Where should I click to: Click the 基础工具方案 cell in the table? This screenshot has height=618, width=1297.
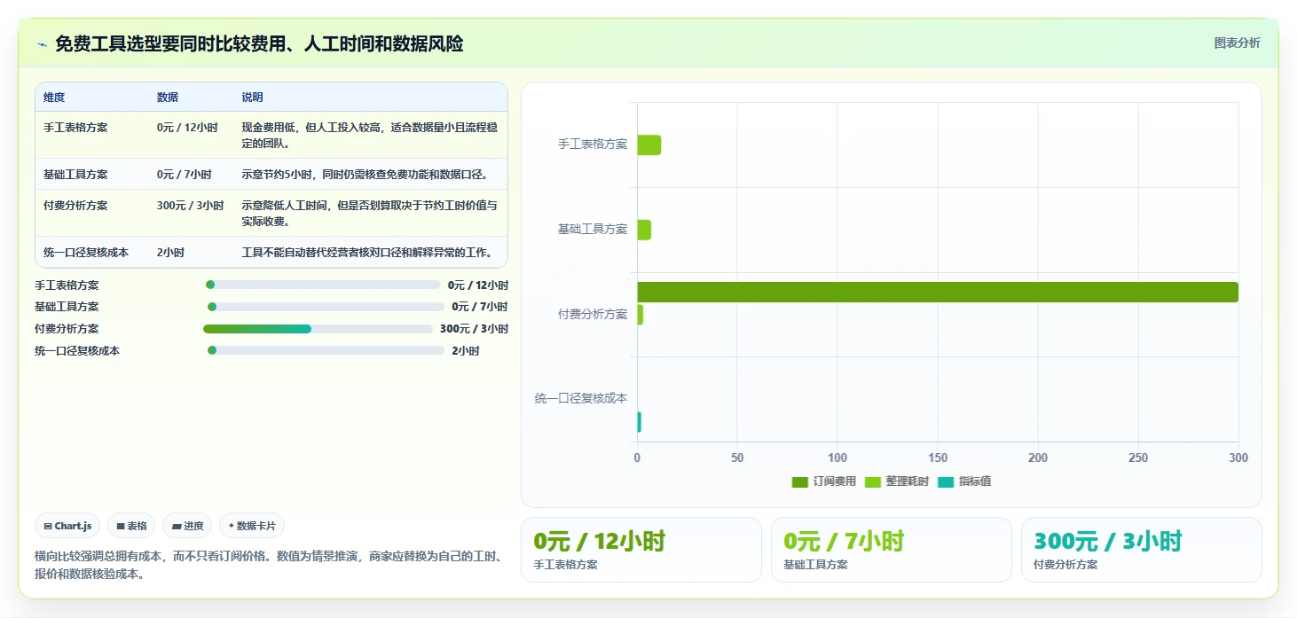click(x=75, y=175)
